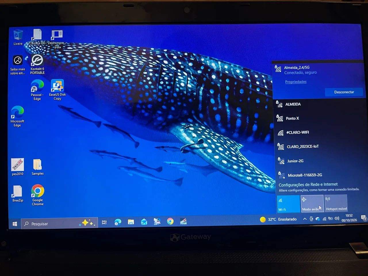The image size is (368, 276).
Task: Select the Descompre... Zip desktop shortcut
Action: (57, 39)
